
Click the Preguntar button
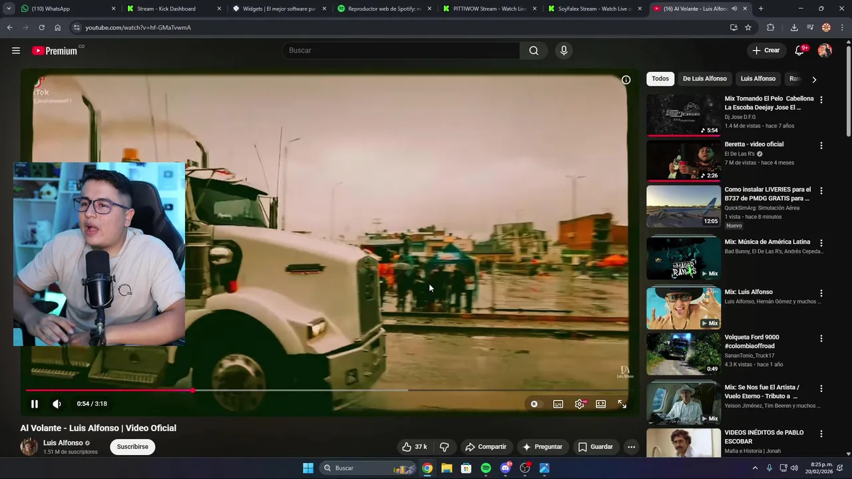[542, 447]
